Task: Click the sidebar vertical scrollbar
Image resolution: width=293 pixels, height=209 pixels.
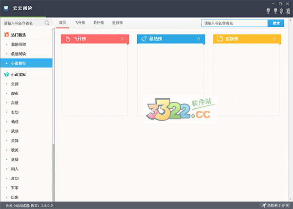Action: coord(54,171)
